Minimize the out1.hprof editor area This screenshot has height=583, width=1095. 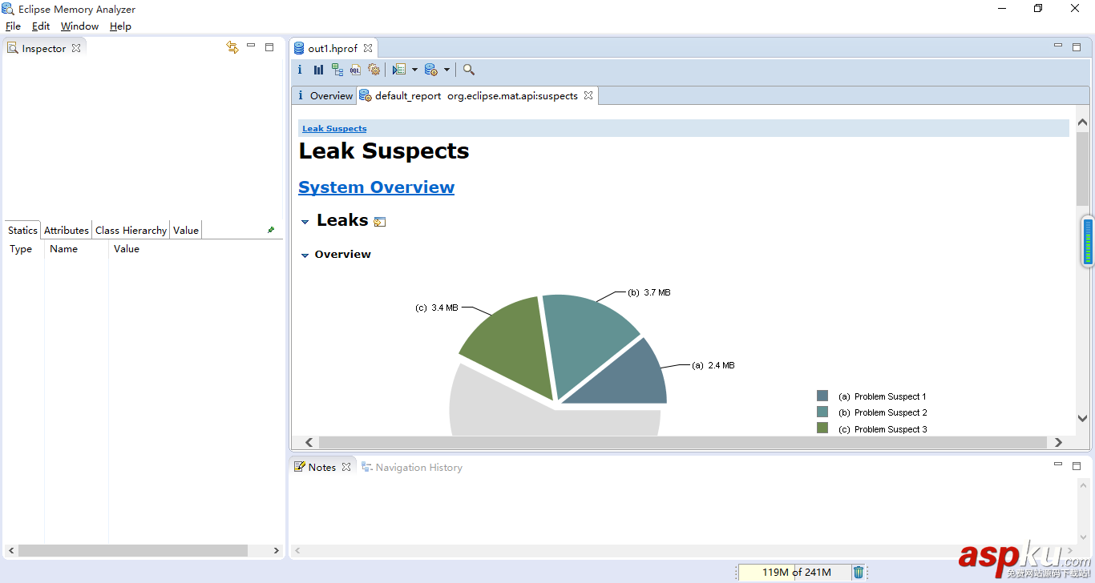point(1058,46)
